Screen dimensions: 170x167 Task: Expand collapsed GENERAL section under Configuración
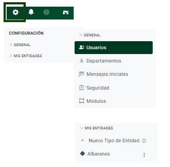tap(20, 45)
